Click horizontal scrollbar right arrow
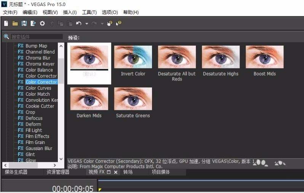 tap(55, 165)
